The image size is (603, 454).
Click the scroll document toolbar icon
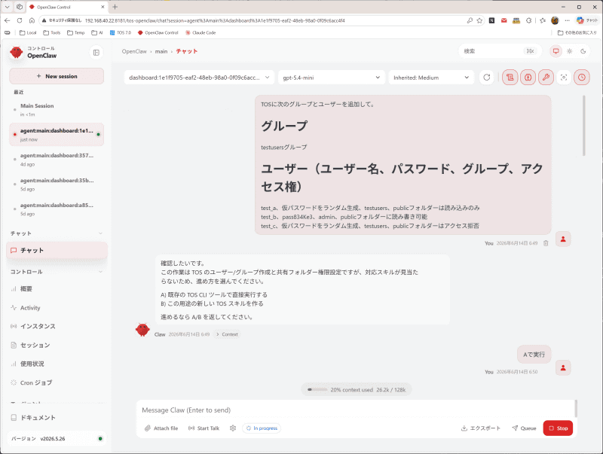pyautogui.click(x=510, y=78)
